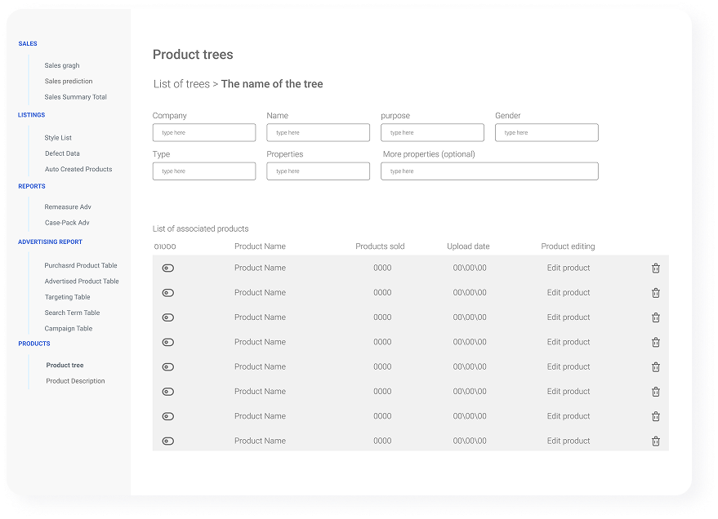The image size is (718, 519).
Task: Click the trash icon in the last product row
Action: click(655, 441)
